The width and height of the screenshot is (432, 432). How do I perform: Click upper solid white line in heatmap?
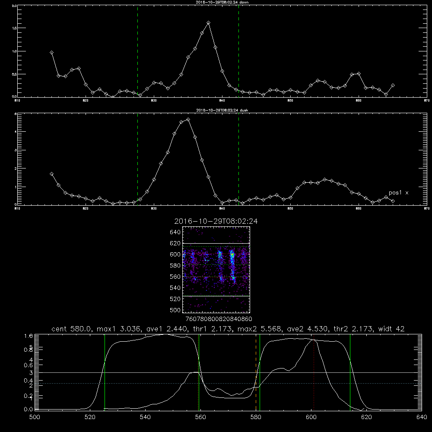point(216,243)
